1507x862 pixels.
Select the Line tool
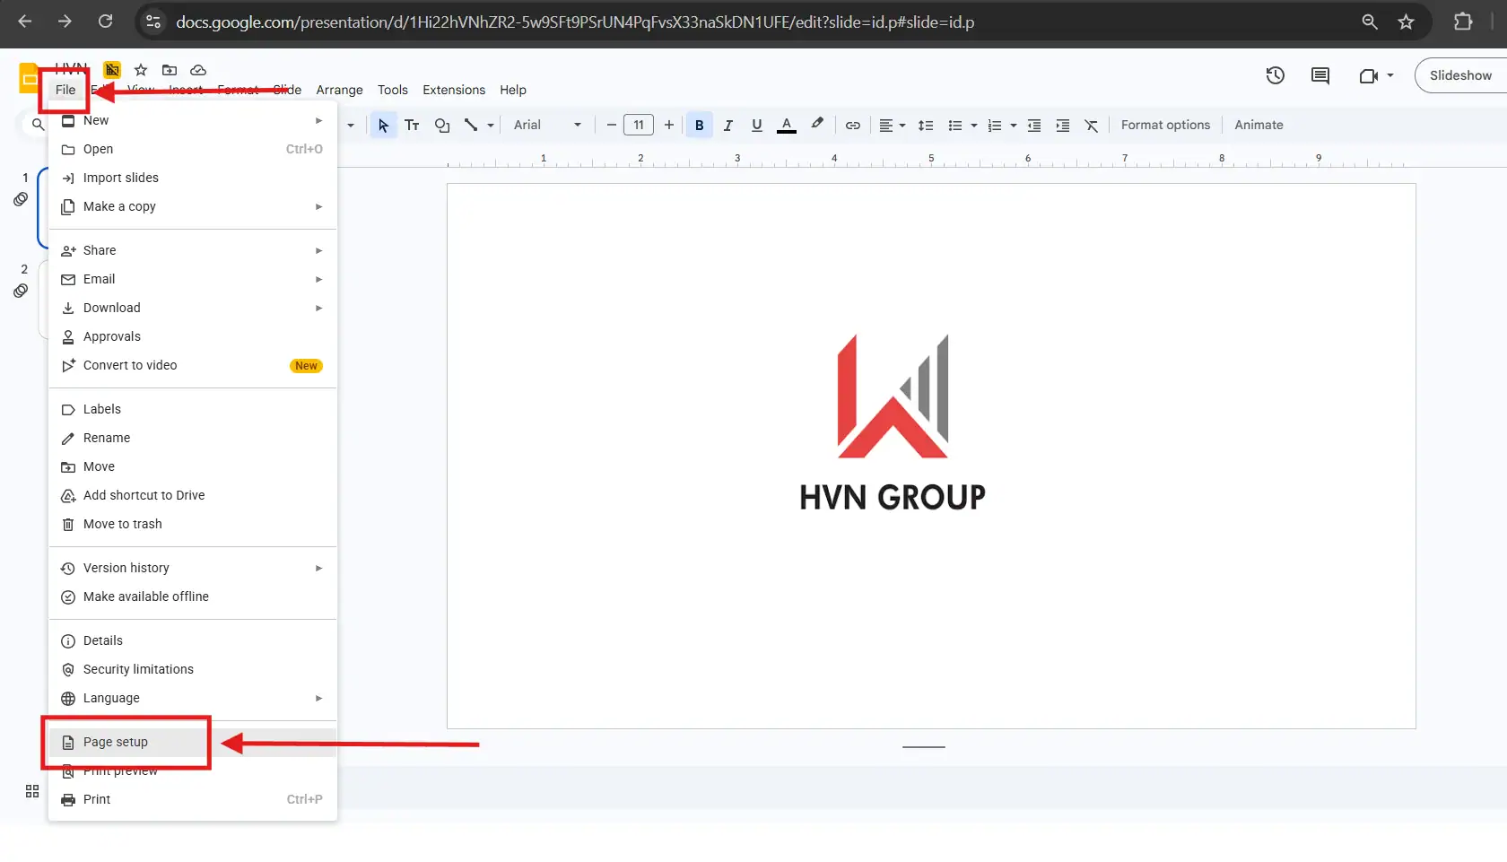pyautogui.click(x=471, y=126)
